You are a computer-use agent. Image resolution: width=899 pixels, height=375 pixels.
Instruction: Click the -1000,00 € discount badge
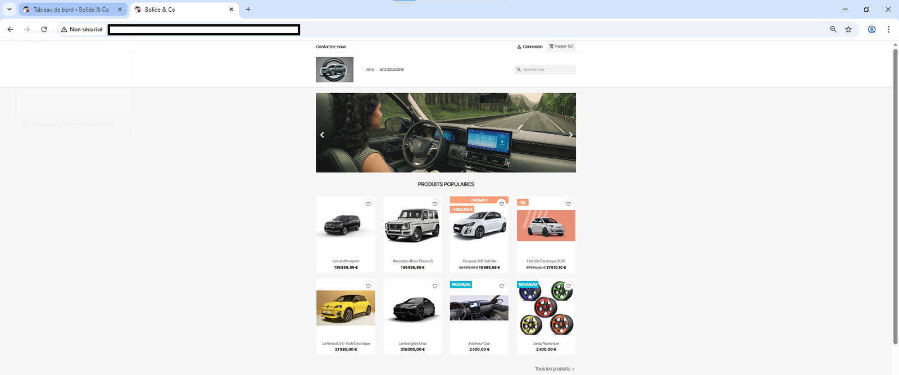coord(462,209)
